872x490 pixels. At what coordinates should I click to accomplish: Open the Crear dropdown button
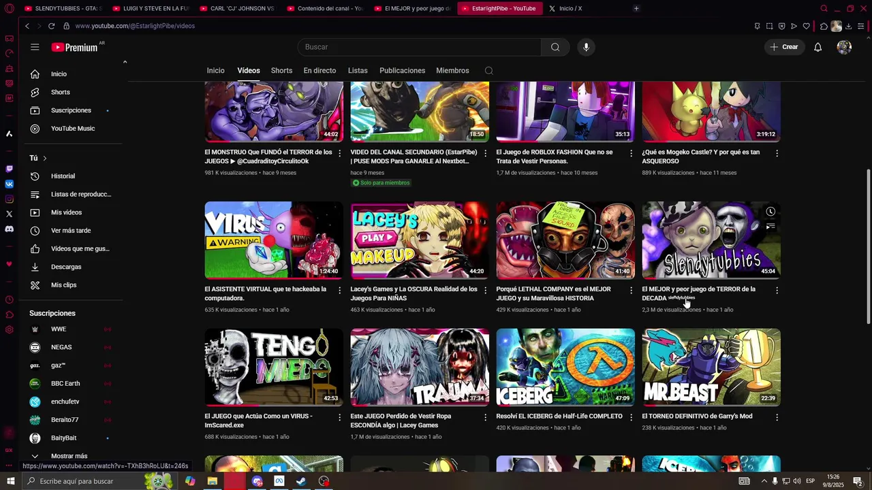coord(784,47)
